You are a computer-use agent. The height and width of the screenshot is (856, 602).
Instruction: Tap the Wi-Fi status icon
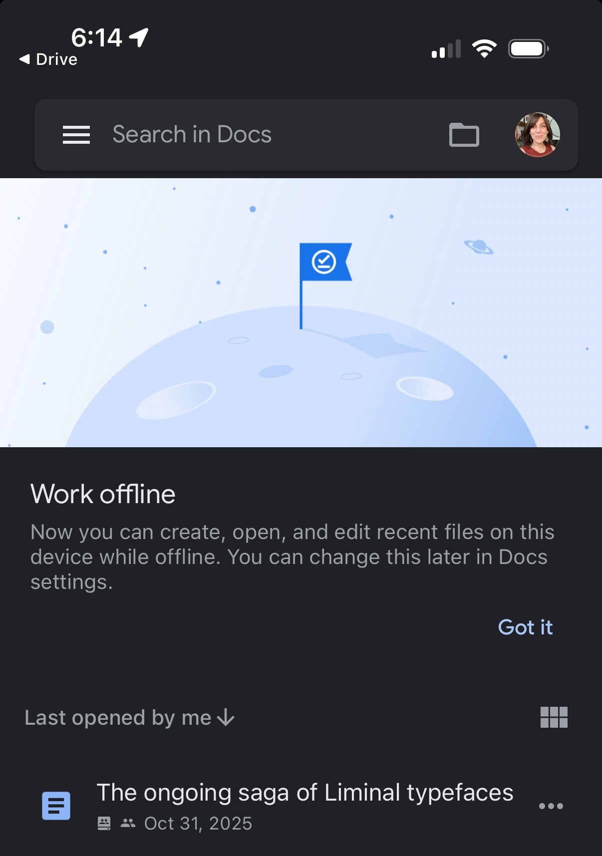(484, 49)
